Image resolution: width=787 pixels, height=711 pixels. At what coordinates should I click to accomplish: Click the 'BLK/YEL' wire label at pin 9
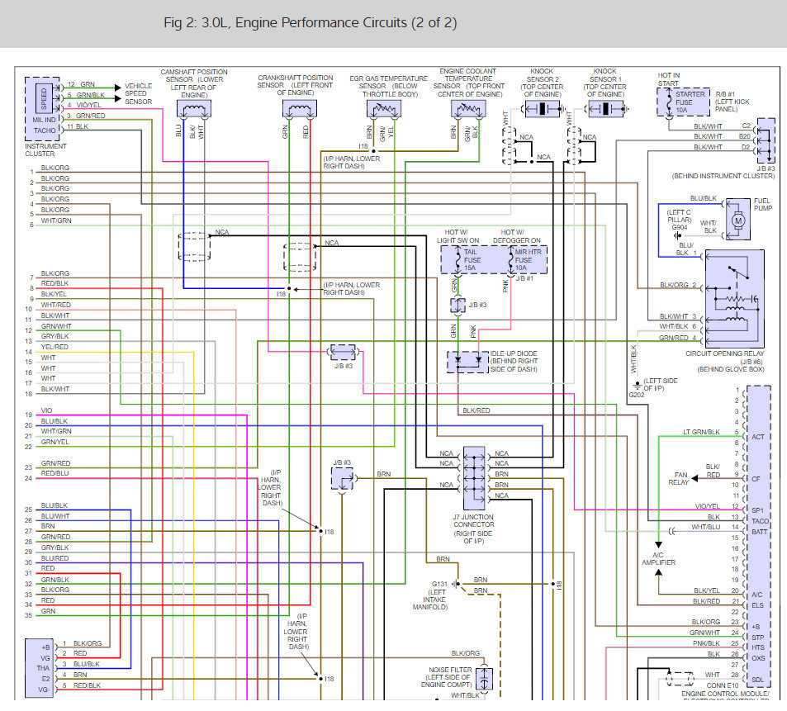(x=54, y=294)
